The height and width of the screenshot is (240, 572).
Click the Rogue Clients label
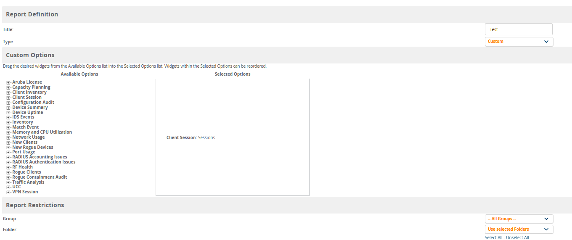[26, 172]
